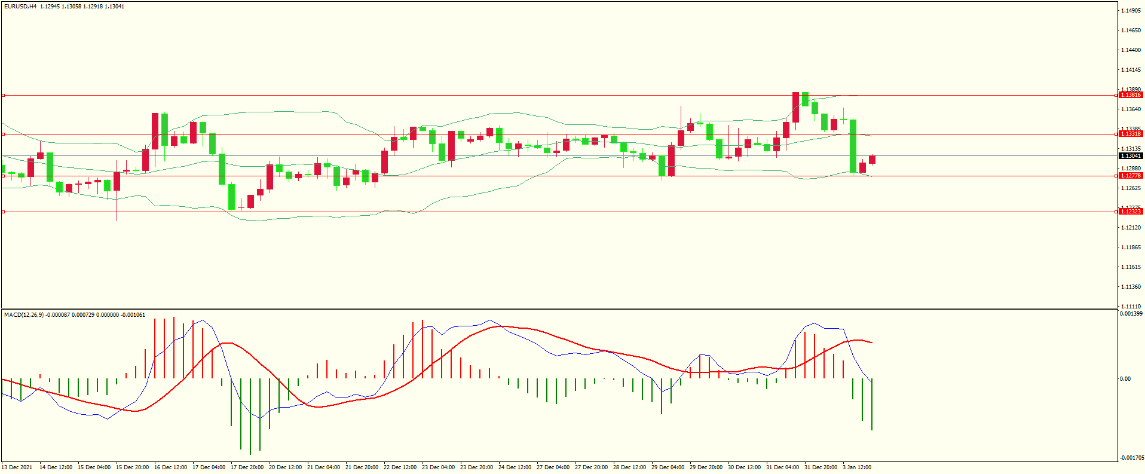
Task: Click the 3 Jan 12:00 time label
Action: 856,467
